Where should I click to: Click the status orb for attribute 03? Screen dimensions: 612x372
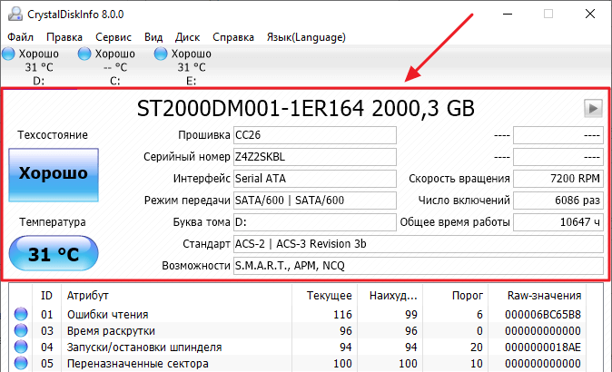pyautogui.click(x=21, y=331)
